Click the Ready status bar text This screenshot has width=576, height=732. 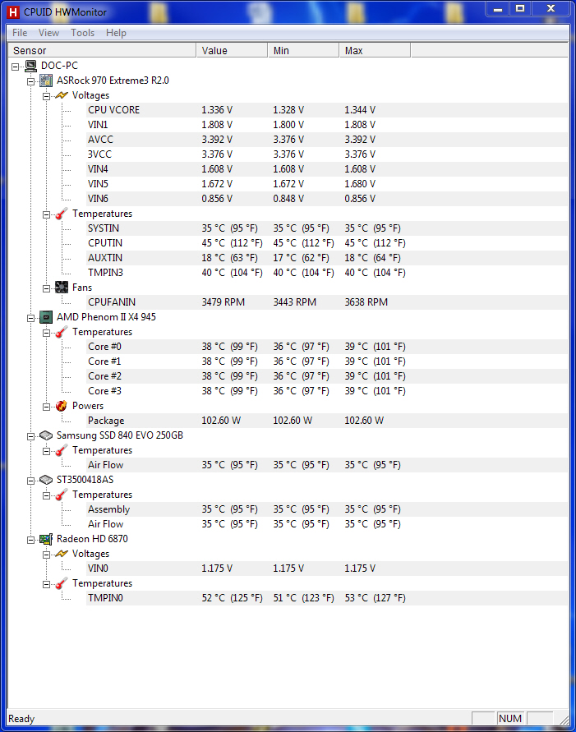[x=21, y=719]
